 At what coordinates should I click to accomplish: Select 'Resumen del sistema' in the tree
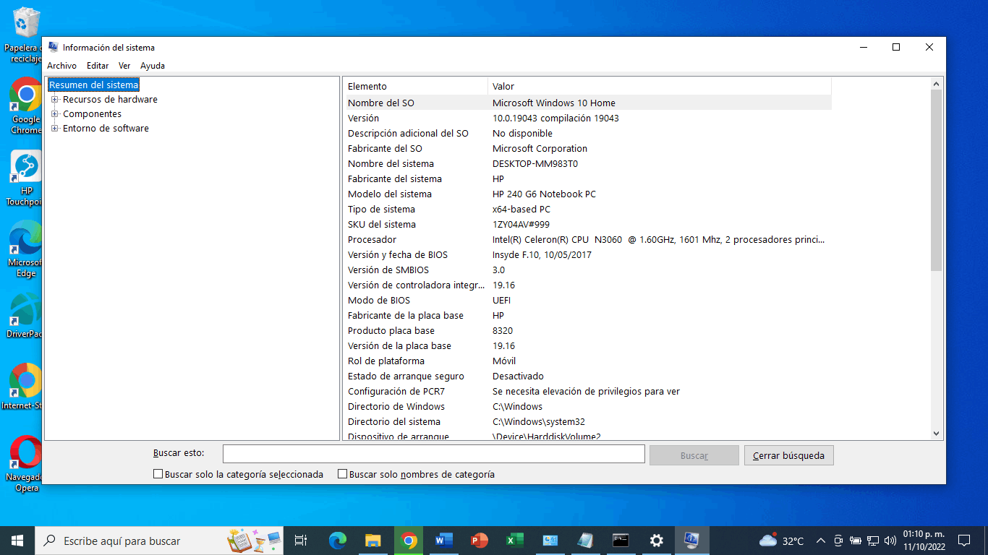[93, 85]
